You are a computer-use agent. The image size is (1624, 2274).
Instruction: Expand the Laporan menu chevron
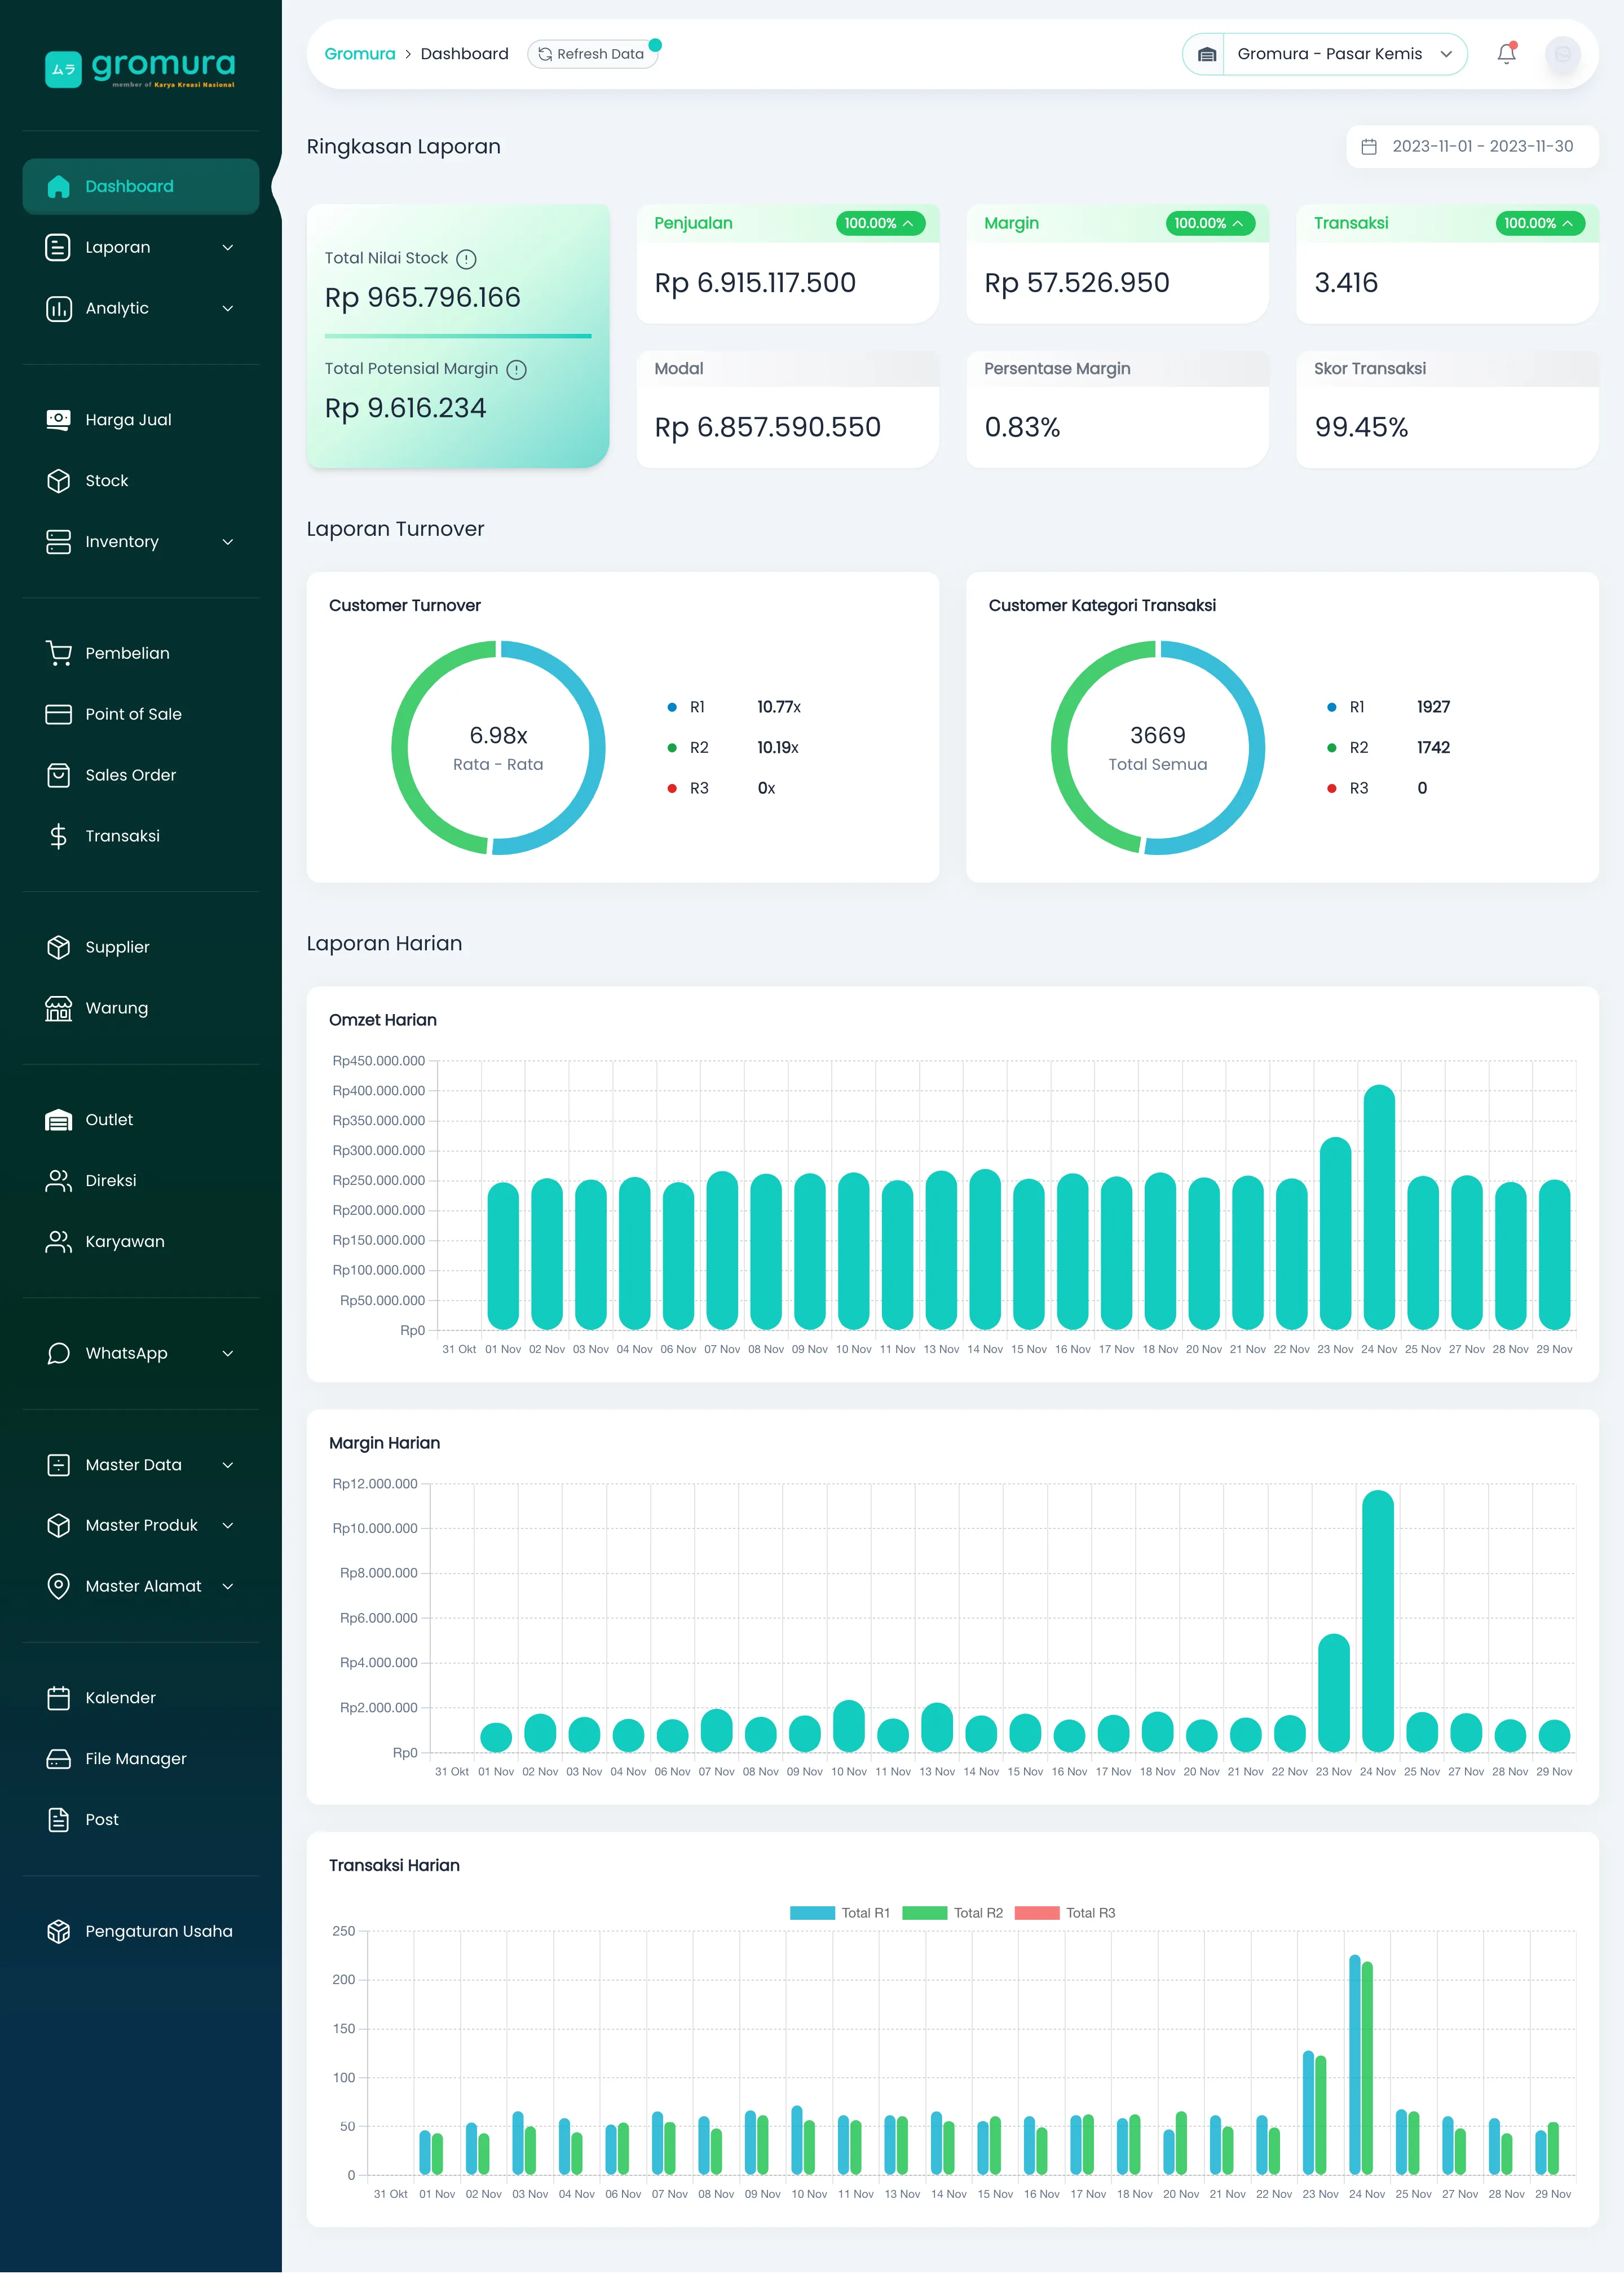pos(228,248)
